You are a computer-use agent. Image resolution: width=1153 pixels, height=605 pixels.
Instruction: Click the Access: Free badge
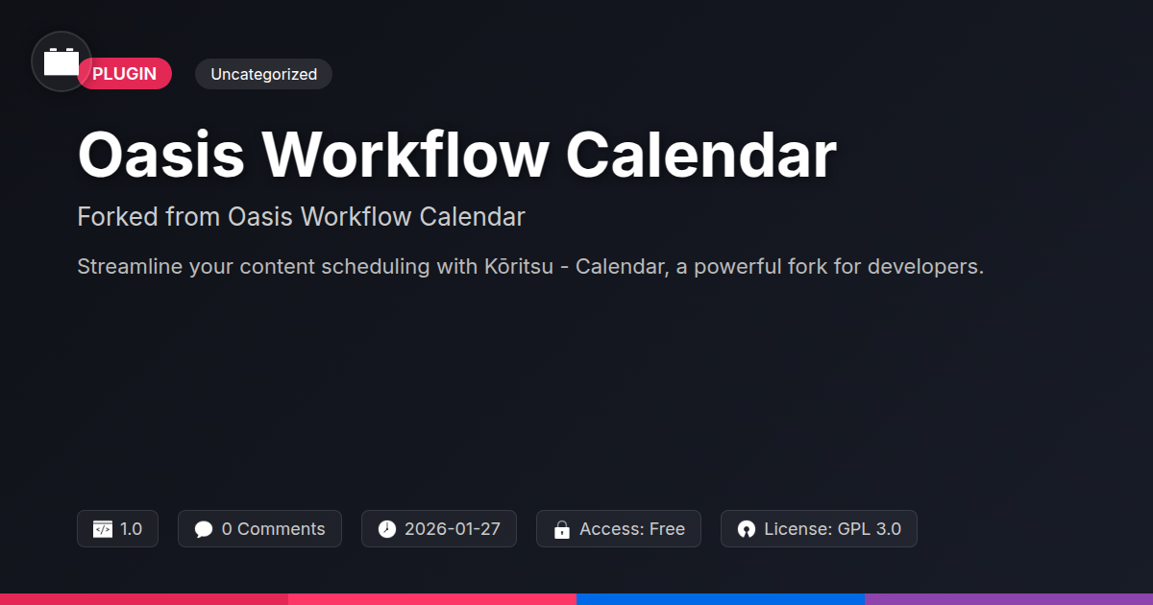coord(631,529)
